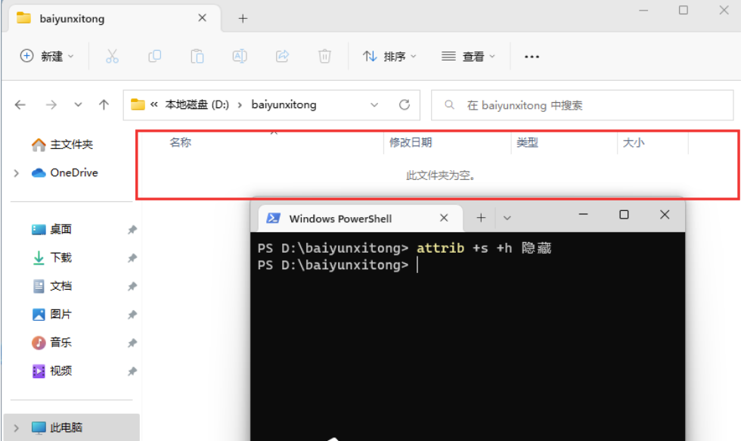The image size is (747, 441).
Task: Click the magnifier icon in search box
Action: 449,104
